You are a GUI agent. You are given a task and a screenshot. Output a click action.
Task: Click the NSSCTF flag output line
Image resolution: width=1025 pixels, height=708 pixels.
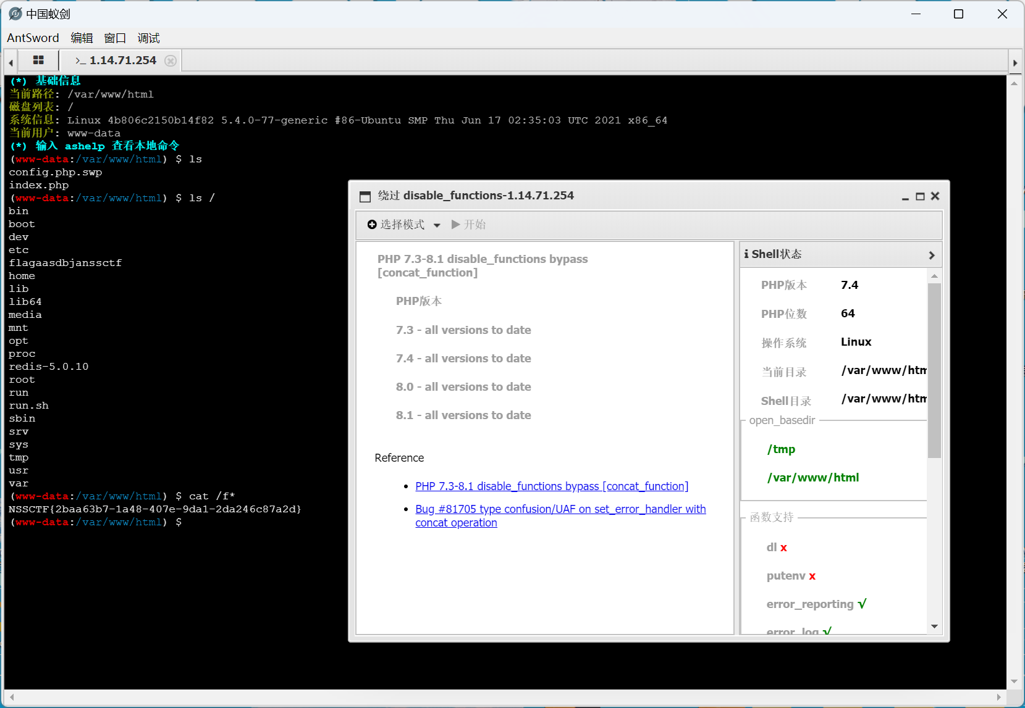[155, 509]
